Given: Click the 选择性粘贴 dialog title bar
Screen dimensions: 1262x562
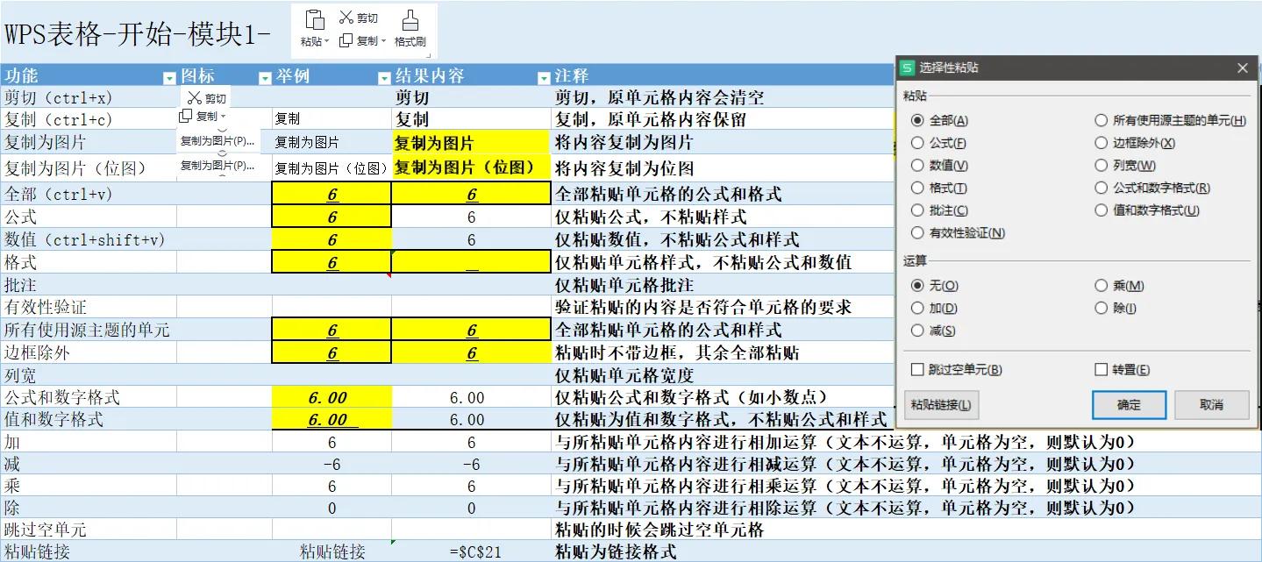Looking at the screenshot, I should coord(1078,68).
